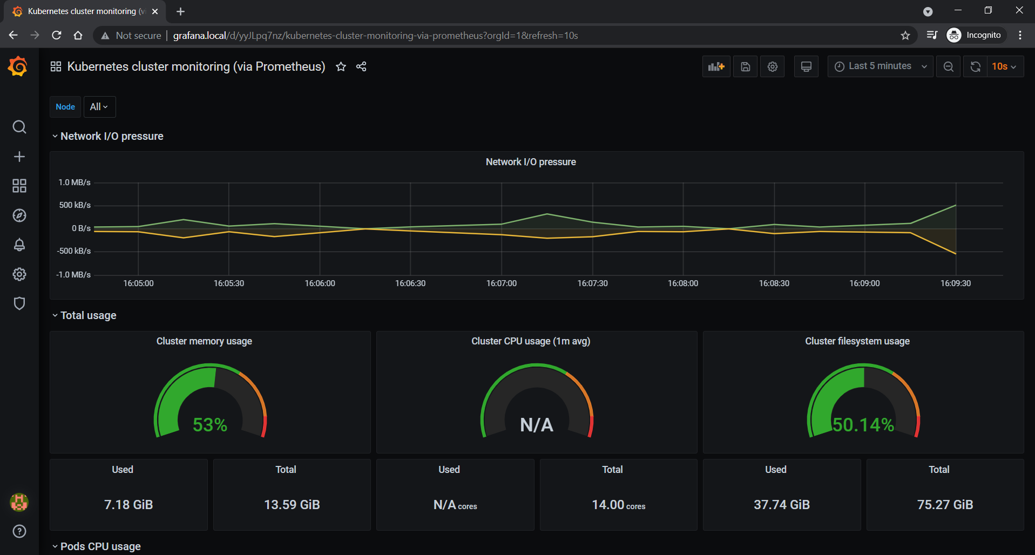
Task: Click the memory Used panel title
Action: pyautogui.click(x=123, y=470)
